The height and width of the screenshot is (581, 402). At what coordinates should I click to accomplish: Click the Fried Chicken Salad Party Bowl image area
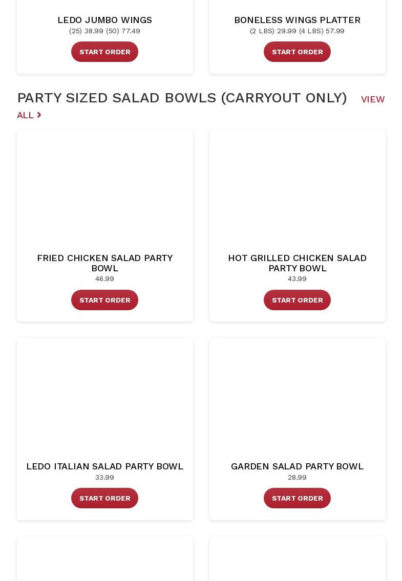tap(104, 189)
